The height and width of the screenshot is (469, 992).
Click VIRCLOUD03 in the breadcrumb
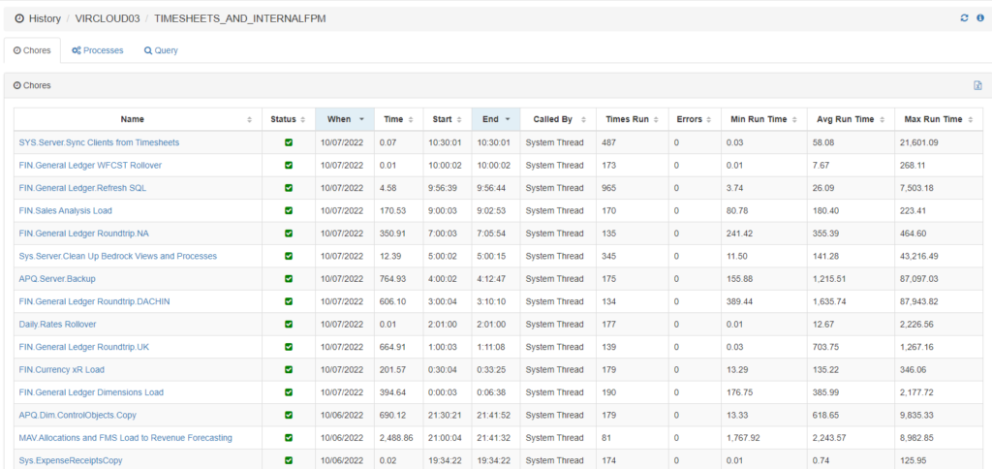tap(107, 18)
